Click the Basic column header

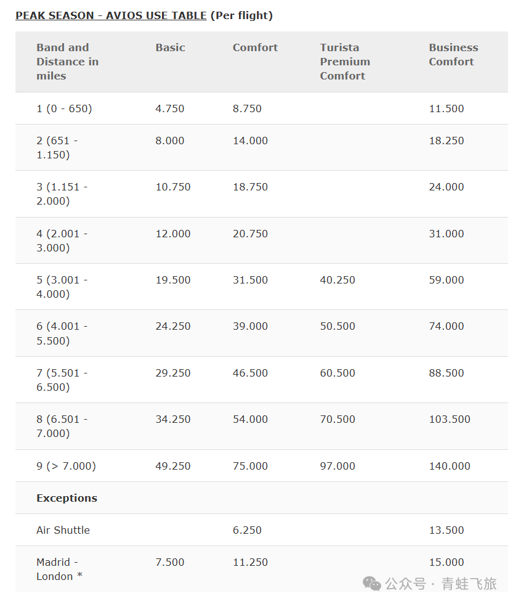pos(170,47)
